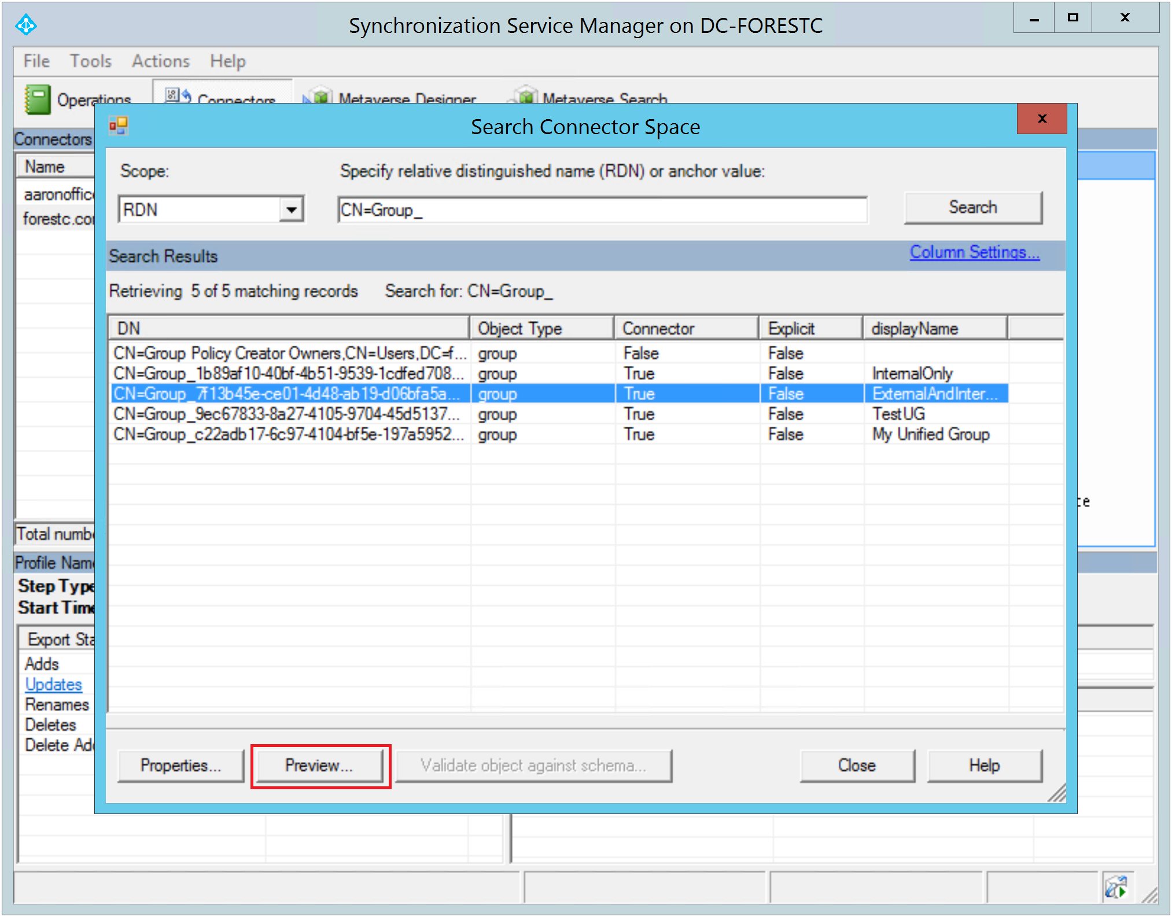Image resolution: width=1172 pixels, height=917 pixels.
Task: Expand the Scope RDN dropdown
Action: tap(292, 209)
